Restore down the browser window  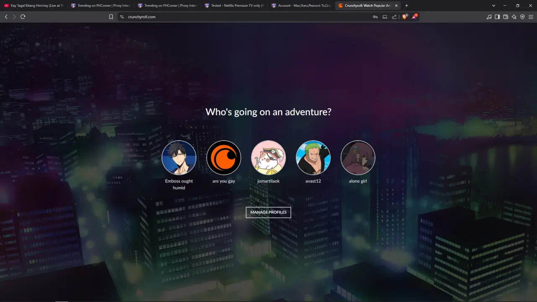(517, 5)
